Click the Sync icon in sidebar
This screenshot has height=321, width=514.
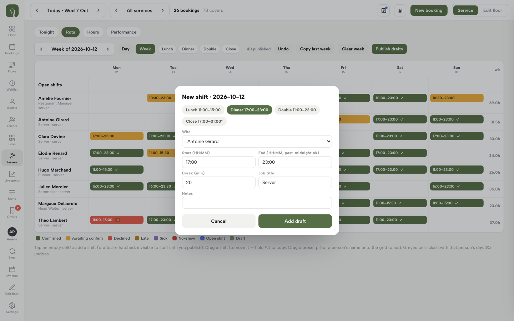[12, 253]
